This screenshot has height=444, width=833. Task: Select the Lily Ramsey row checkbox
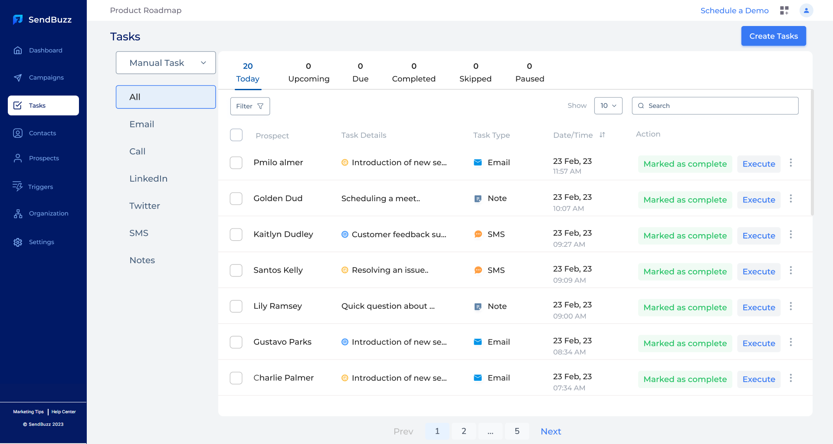pyautogui.click(x=236, y=306)
